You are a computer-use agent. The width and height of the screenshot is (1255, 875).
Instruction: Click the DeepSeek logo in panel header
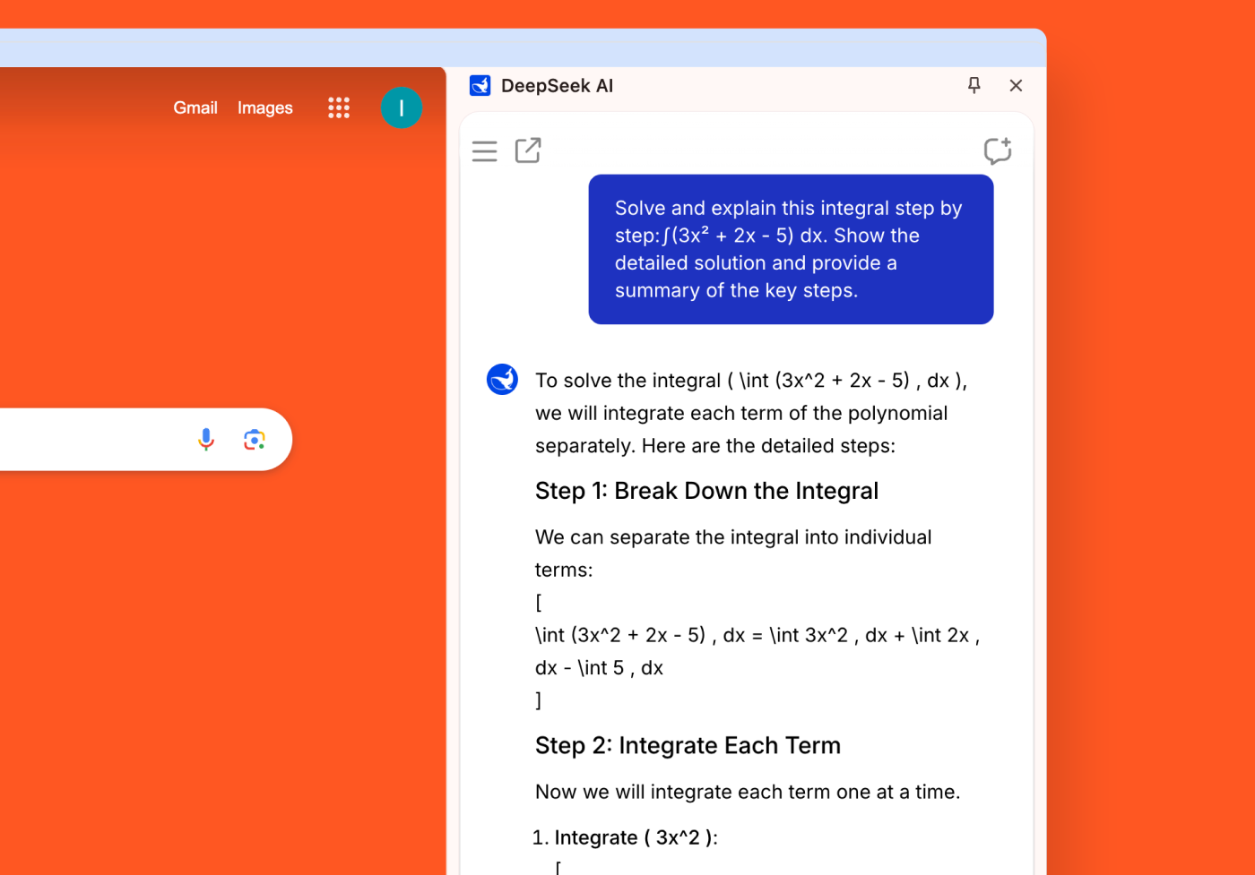pos(480,86)
